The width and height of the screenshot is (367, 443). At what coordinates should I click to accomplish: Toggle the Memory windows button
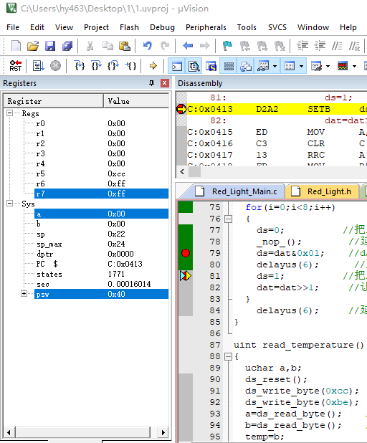(290, 66)
